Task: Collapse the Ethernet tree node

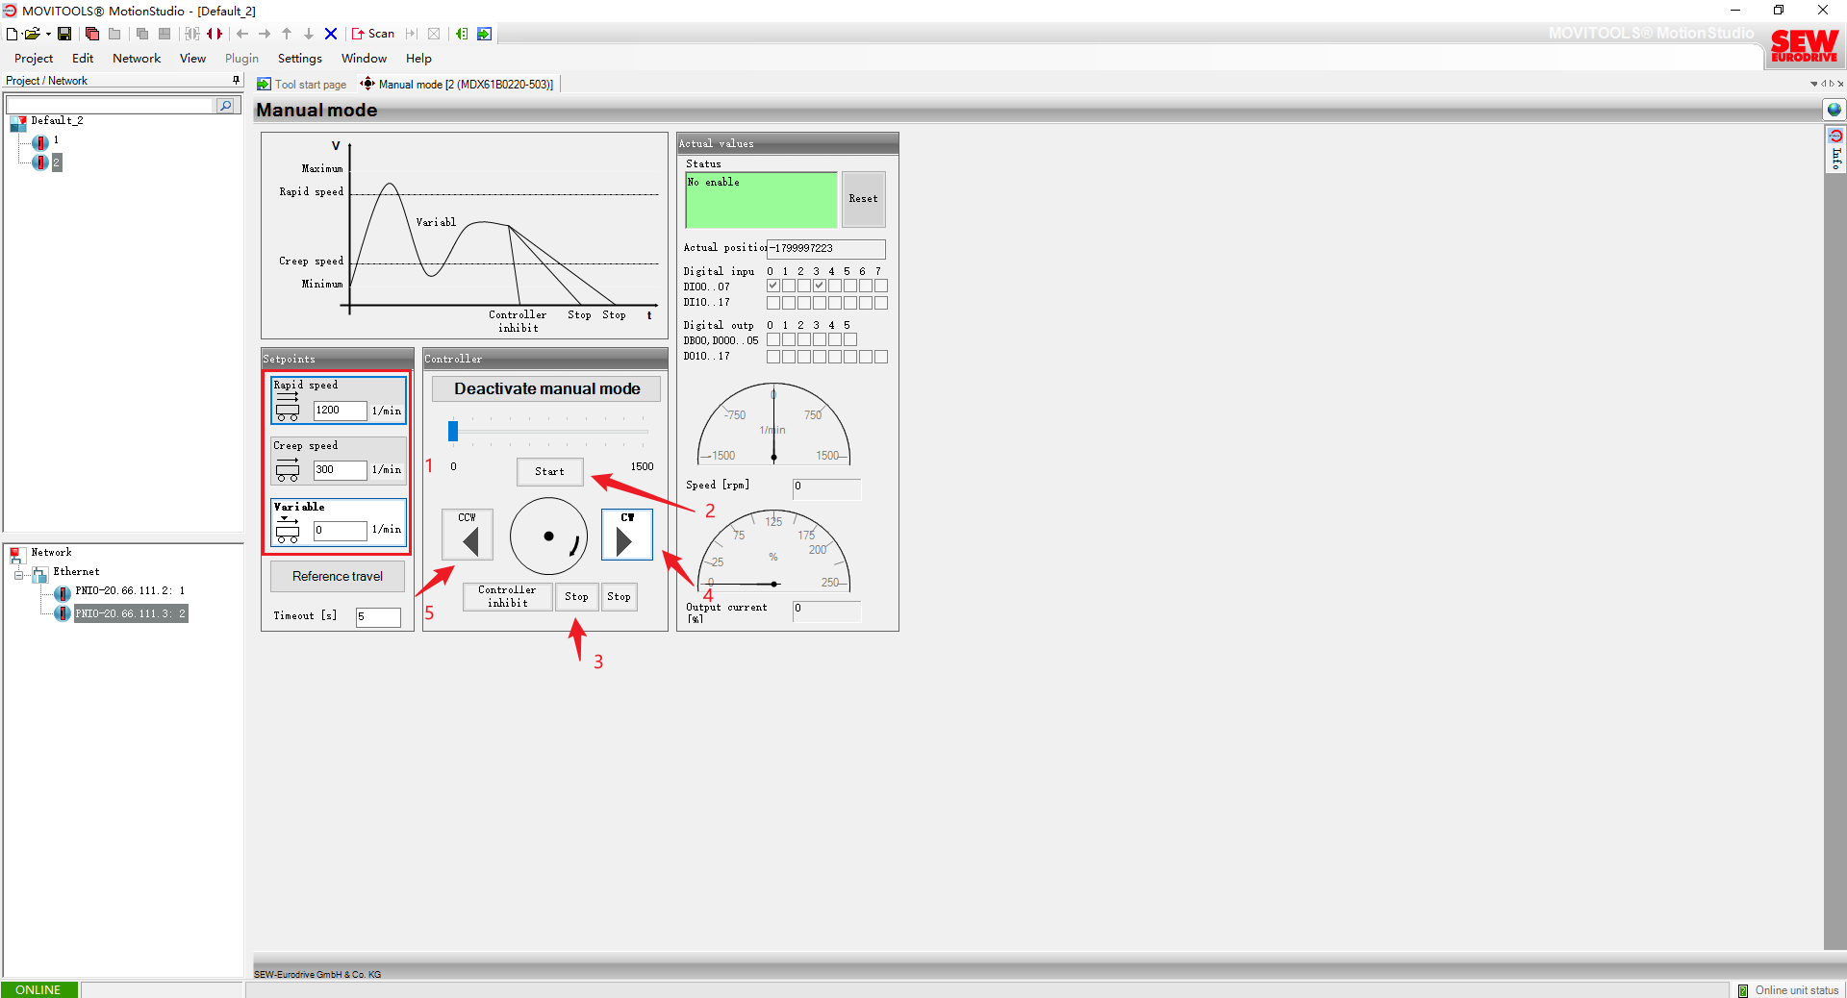Action: (18, 575)
